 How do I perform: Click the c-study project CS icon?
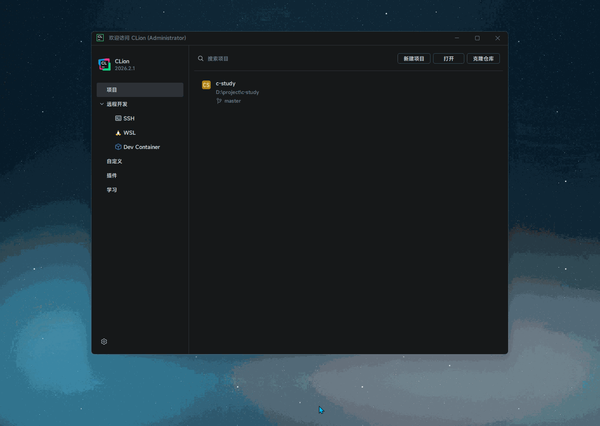206,85
